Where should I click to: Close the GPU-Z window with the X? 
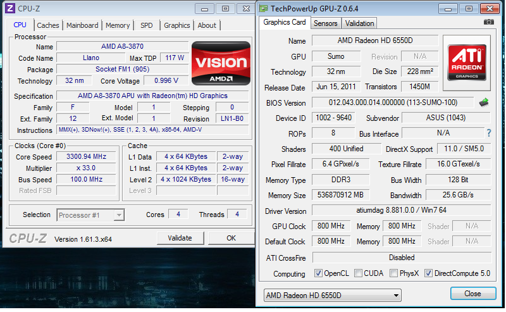490,9
